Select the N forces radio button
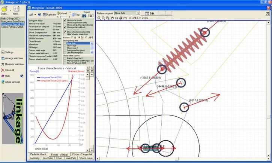This screenshot has width=272, height=163. pyautogui.click(x=72, y=37)
